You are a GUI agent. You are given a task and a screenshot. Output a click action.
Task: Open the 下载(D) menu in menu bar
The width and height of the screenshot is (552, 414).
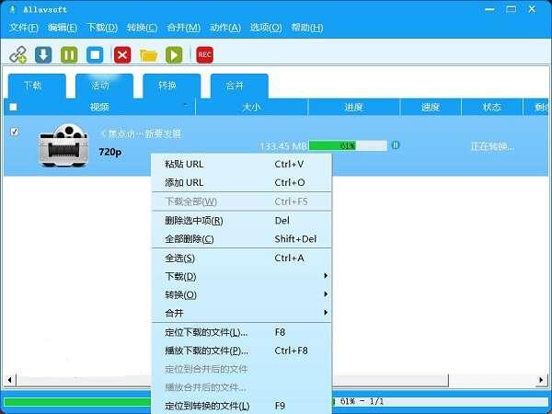click(x=102, y=28)
